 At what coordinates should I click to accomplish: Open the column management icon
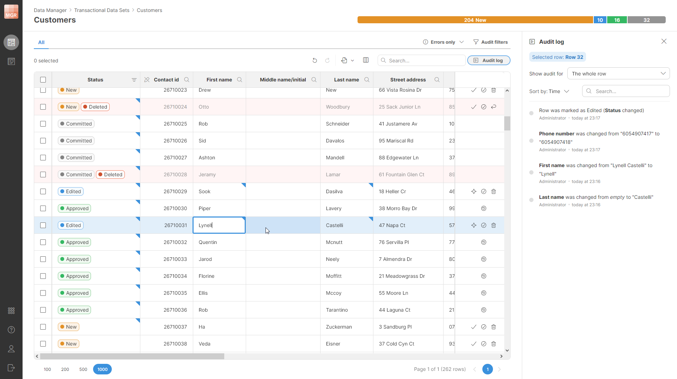366,60
